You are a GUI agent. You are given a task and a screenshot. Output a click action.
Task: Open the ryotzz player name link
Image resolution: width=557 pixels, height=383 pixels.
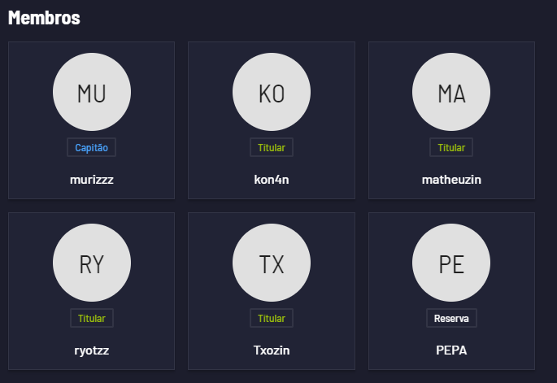pyautogui.click(x=92, y=350)
